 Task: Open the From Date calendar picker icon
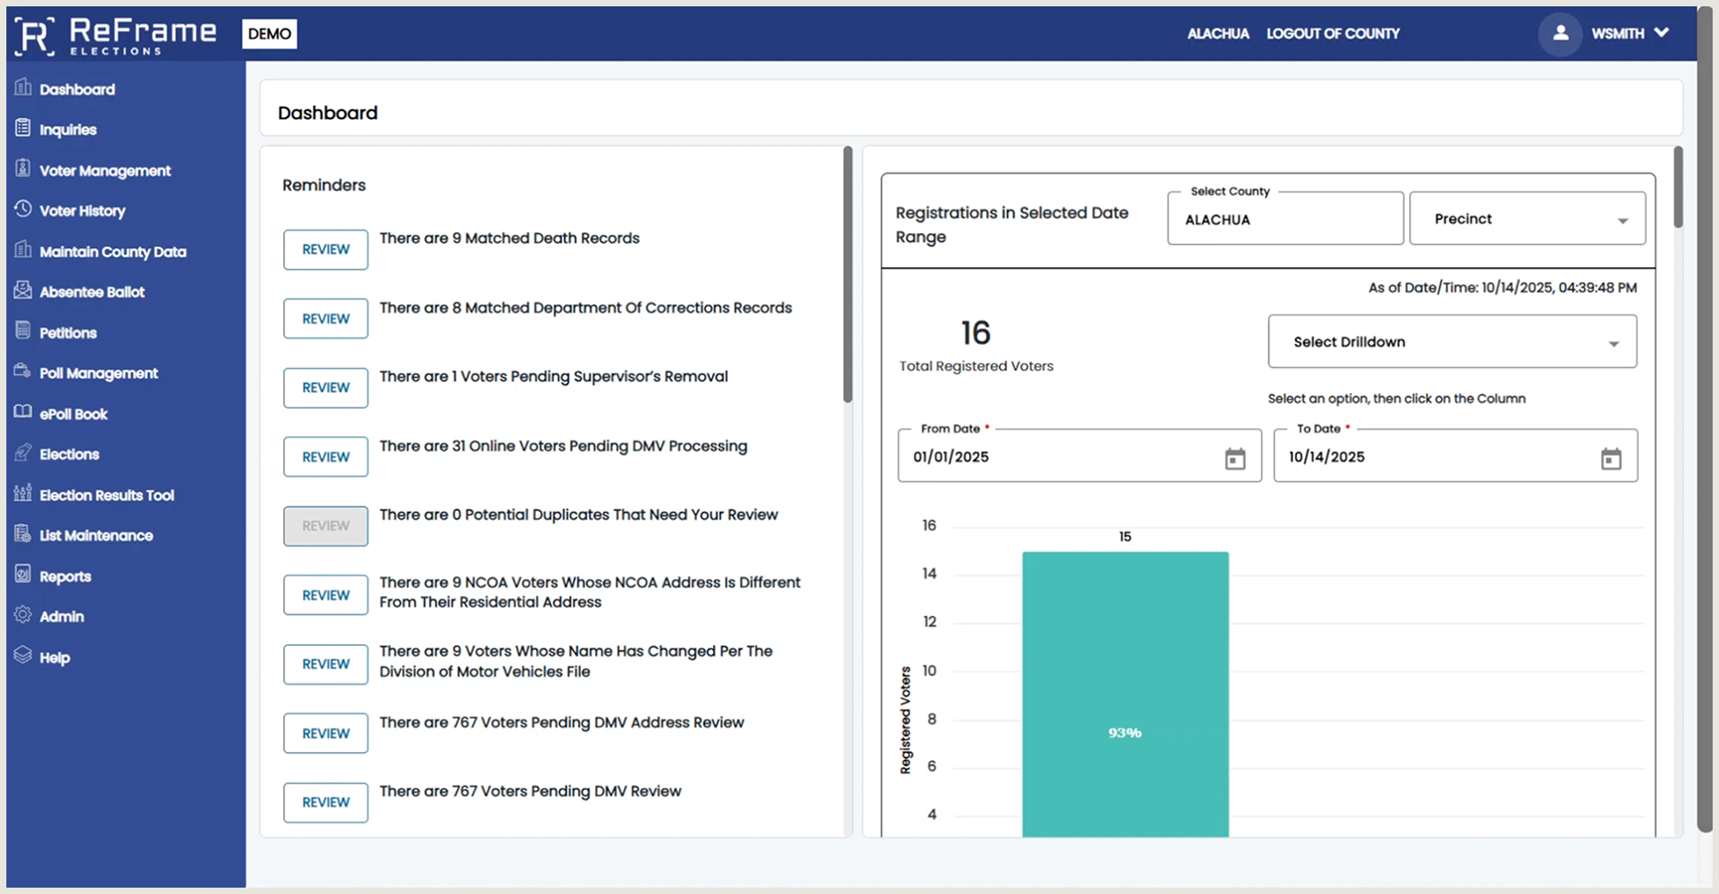pyautogui.click(x=1235, y=458)
